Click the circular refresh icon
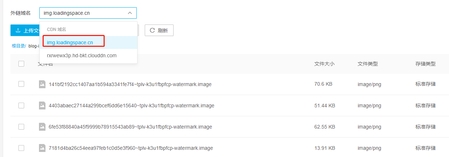The height and width of the screenshot is (157, 449). click(x=152, y=31)
